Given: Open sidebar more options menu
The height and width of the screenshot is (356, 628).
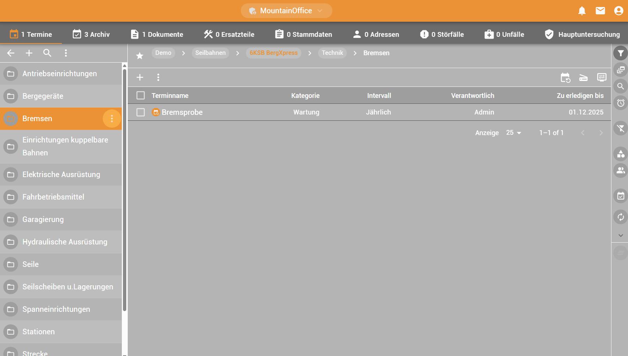Looking at the screenshot, I should 66,53.
